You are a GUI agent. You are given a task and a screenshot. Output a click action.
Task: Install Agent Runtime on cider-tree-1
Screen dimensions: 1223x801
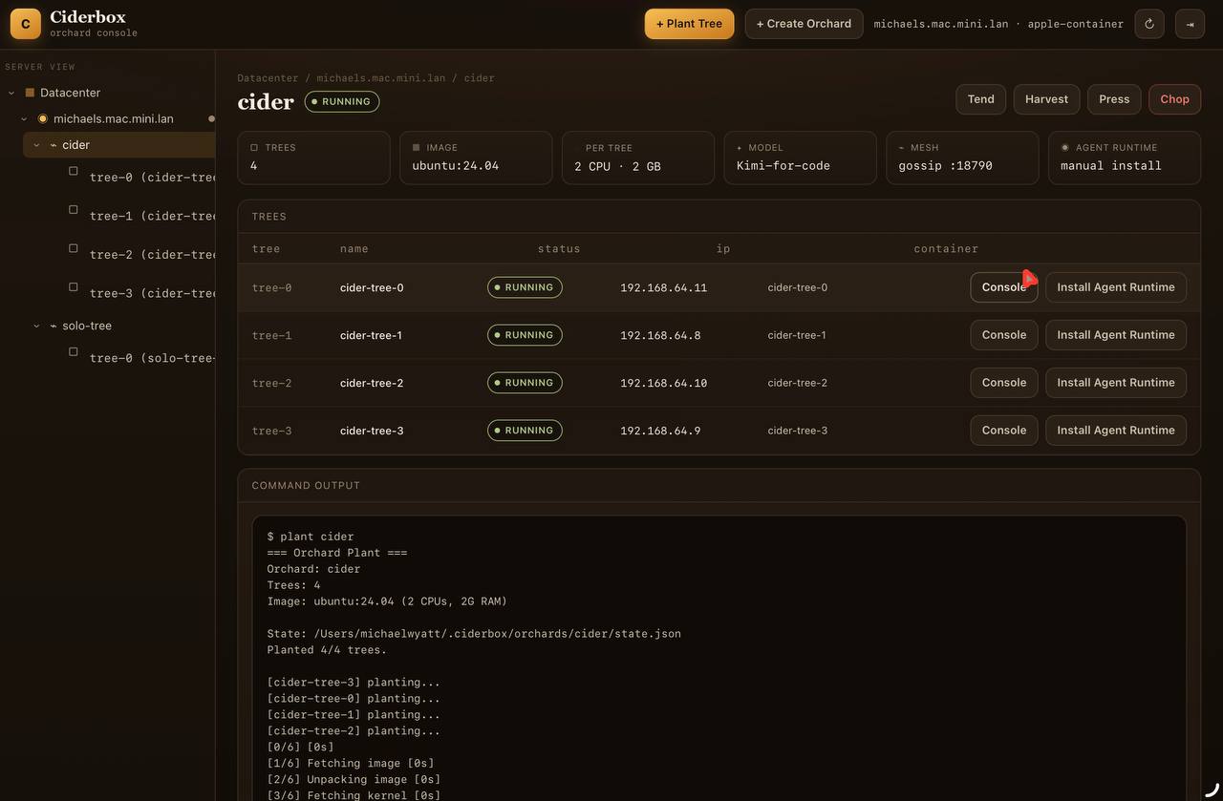pos(1116,335)
